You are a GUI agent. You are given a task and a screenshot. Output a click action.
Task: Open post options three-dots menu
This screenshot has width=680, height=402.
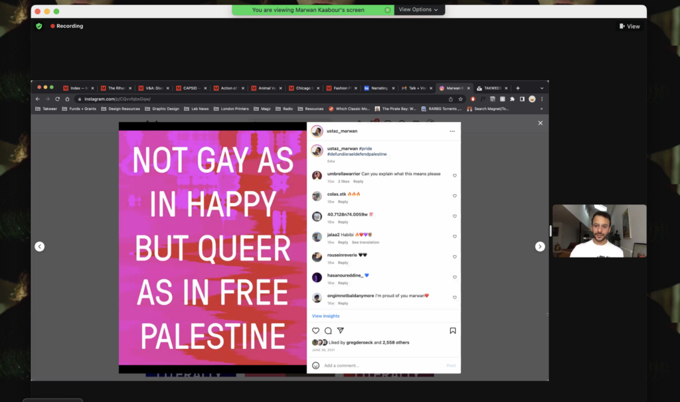click(x=452, y=131)
